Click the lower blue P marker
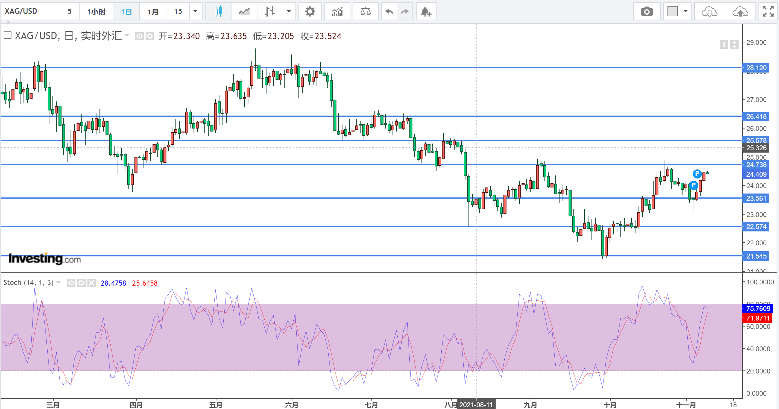779x409 pixels. [693, 185]
